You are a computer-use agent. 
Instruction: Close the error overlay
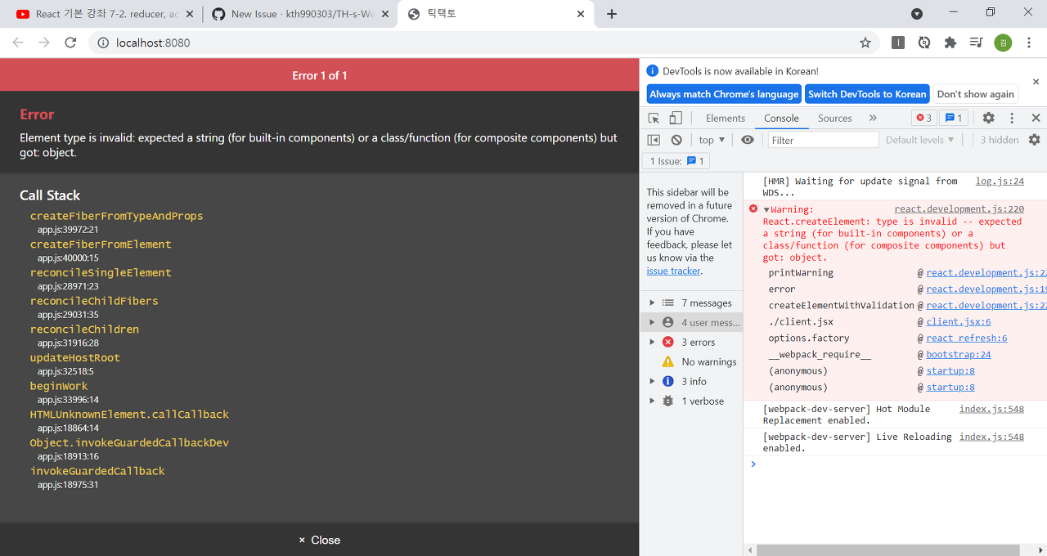[319, 540]
